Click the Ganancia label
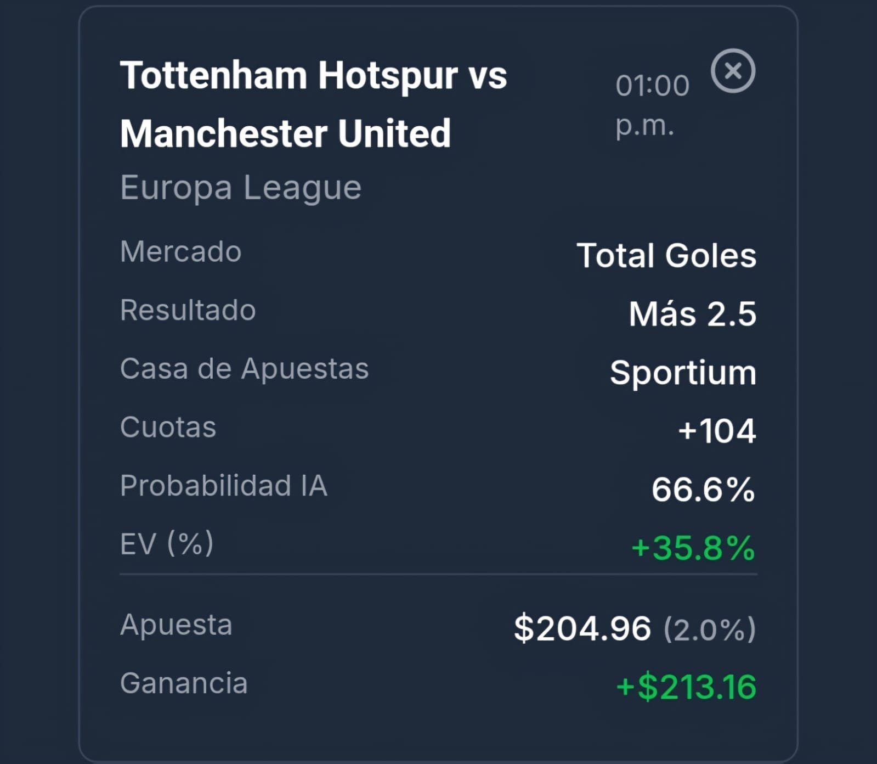The height and width of the screenshot is (764, 877). pyautogui.click(x=184, y=683)
